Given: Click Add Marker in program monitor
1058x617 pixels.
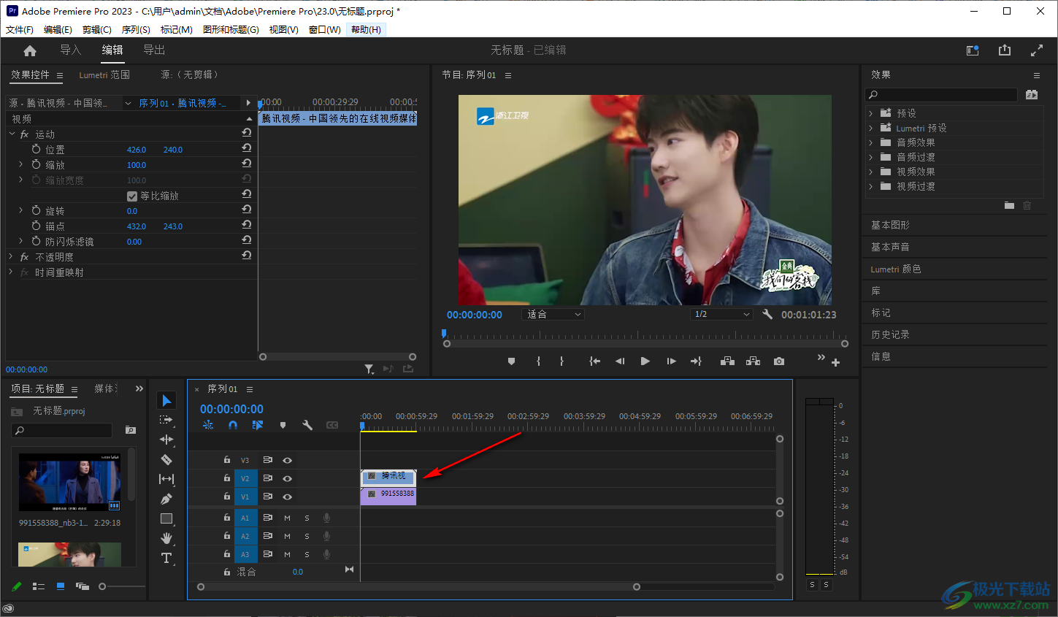Looking at the screenshot, I should (511, 361).
